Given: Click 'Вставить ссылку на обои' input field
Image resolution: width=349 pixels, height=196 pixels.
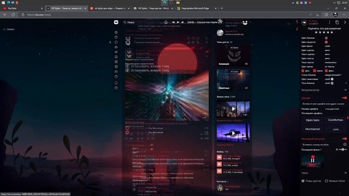Looking at the screenshot, I should coord(322,144).
